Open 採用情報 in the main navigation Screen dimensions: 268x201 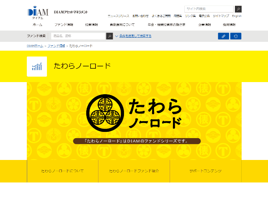click(229, 25)
